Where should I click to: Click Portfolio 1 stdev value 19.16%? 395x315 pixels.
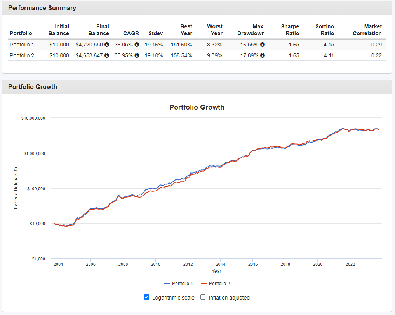pos(154,45)
